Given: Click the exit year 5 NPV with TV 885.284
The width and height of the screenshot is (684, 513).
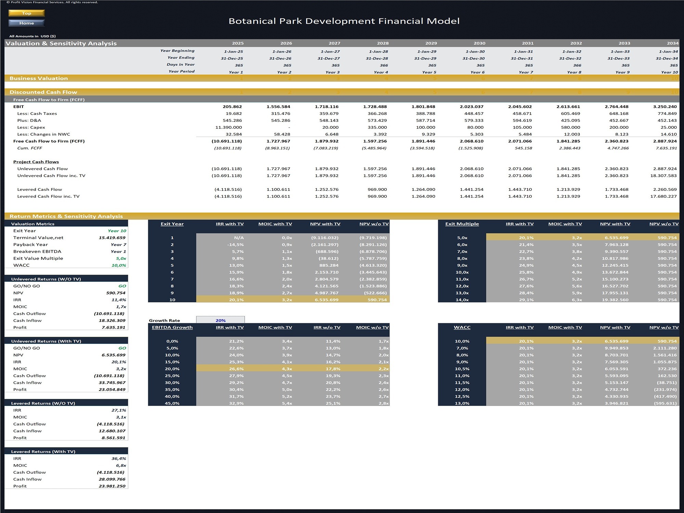Looking at the screenshot, I should [x=328, y=265].
